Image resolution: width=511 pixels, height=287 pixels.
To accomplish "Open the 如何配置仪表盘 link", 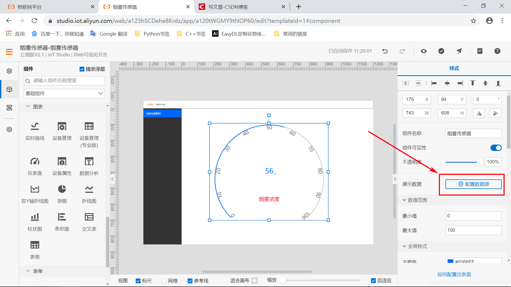I will click(454, 274).
